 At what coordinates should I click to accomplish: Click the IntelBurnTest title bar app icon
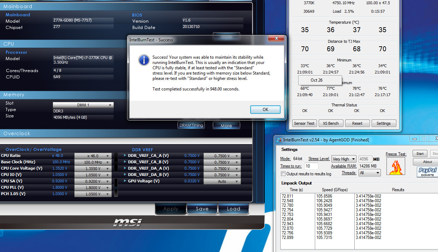(x=278, y=140)
